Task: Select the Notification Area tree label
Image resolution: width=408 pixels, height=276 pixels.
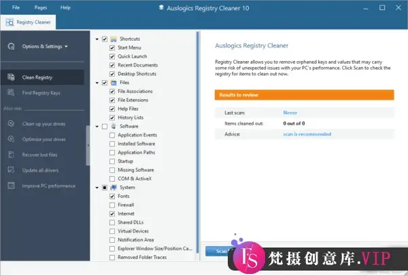Action: (136, 240)
